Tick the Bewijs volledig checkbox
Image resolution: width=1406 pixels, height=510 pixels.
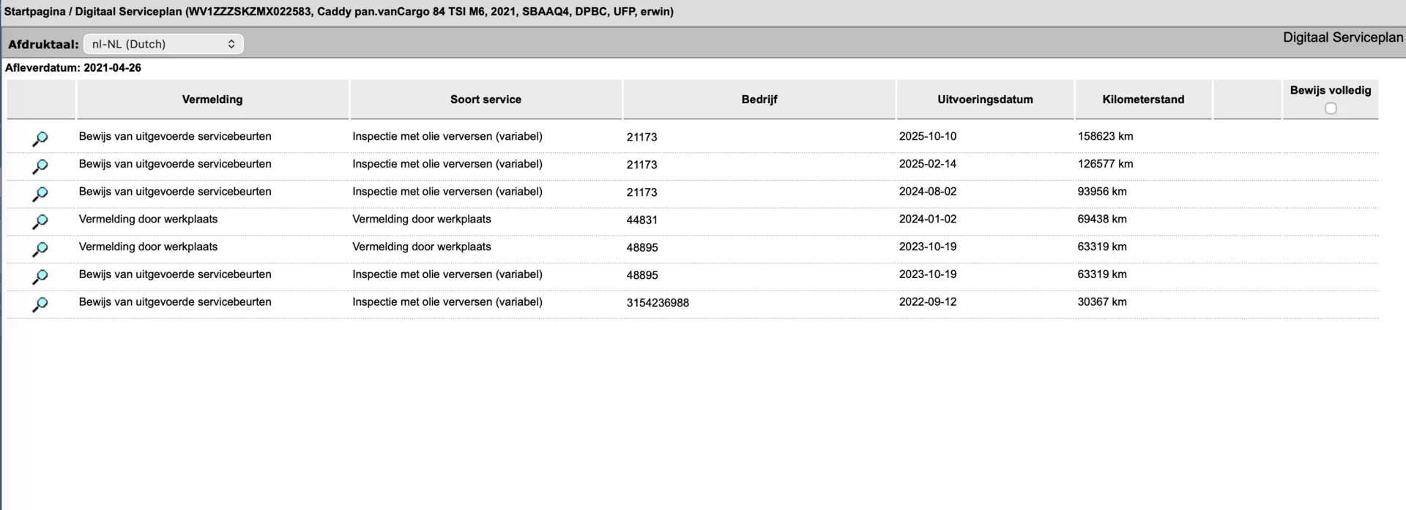(1331, 108)
